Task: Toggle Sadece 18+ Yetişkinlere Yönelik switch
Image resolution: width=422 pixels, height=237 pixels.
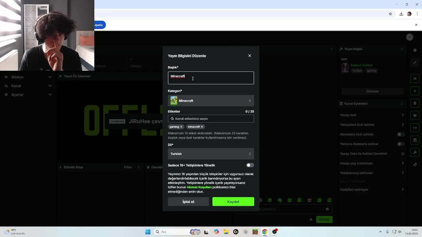Action: click(250, 165)
